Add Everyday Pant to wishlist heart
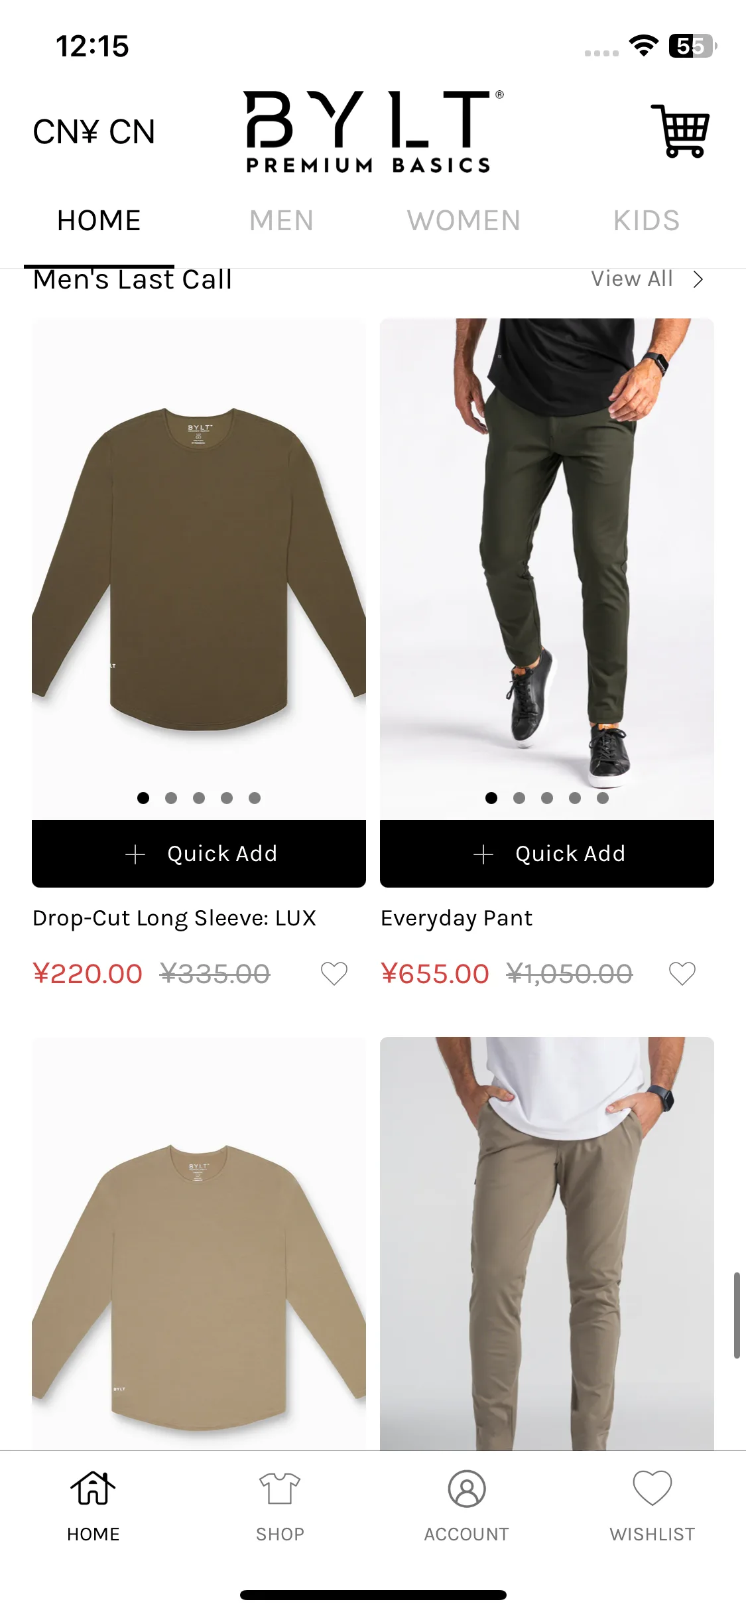746x1616 pixels. coord(682,974)
